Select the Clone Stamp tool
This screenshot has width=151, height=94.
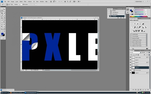click(x=2, y=18)
